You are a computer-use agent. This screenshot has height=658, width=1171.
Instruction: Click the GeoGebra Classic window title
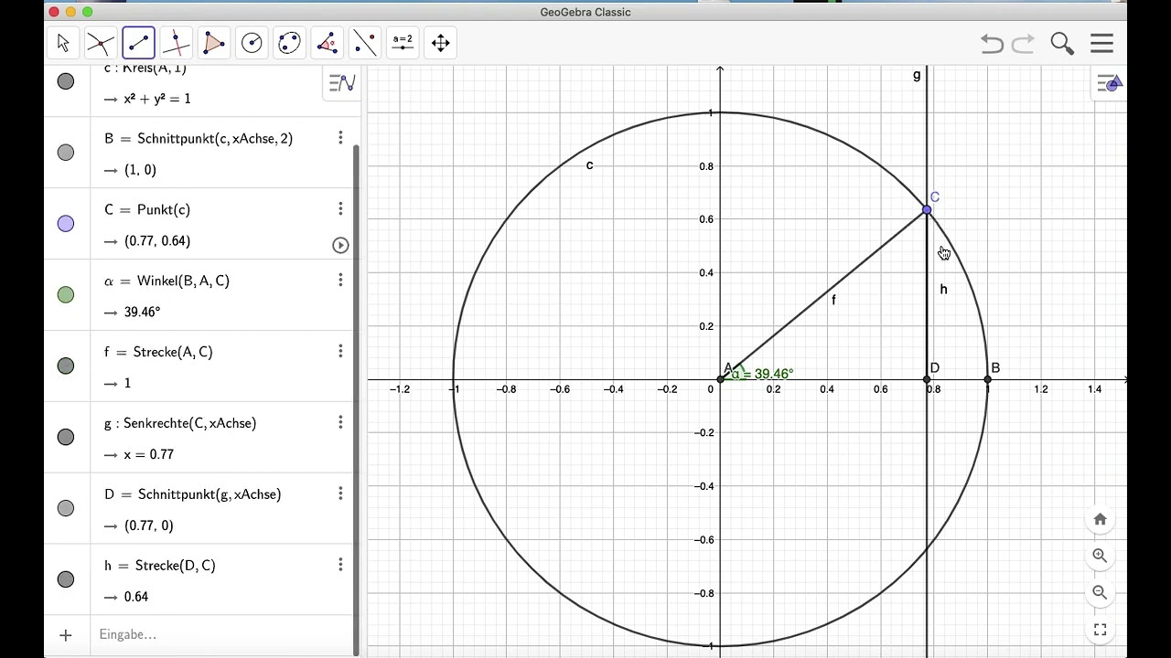(x=585, y=12)
